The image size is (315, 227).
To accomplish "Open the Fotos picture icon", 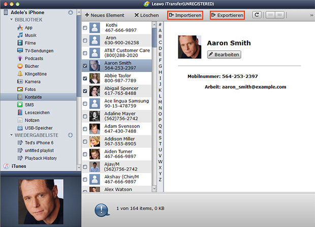I will [20, 89].
